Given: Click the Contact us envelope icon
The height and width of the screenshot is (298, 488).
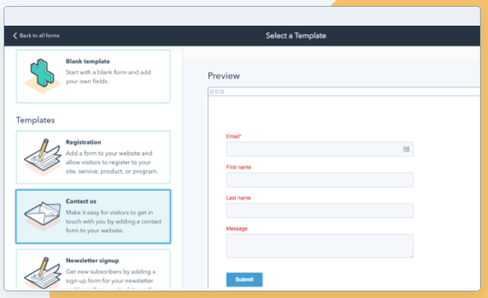Looking at the screenshot, I should tap(41, 216).
